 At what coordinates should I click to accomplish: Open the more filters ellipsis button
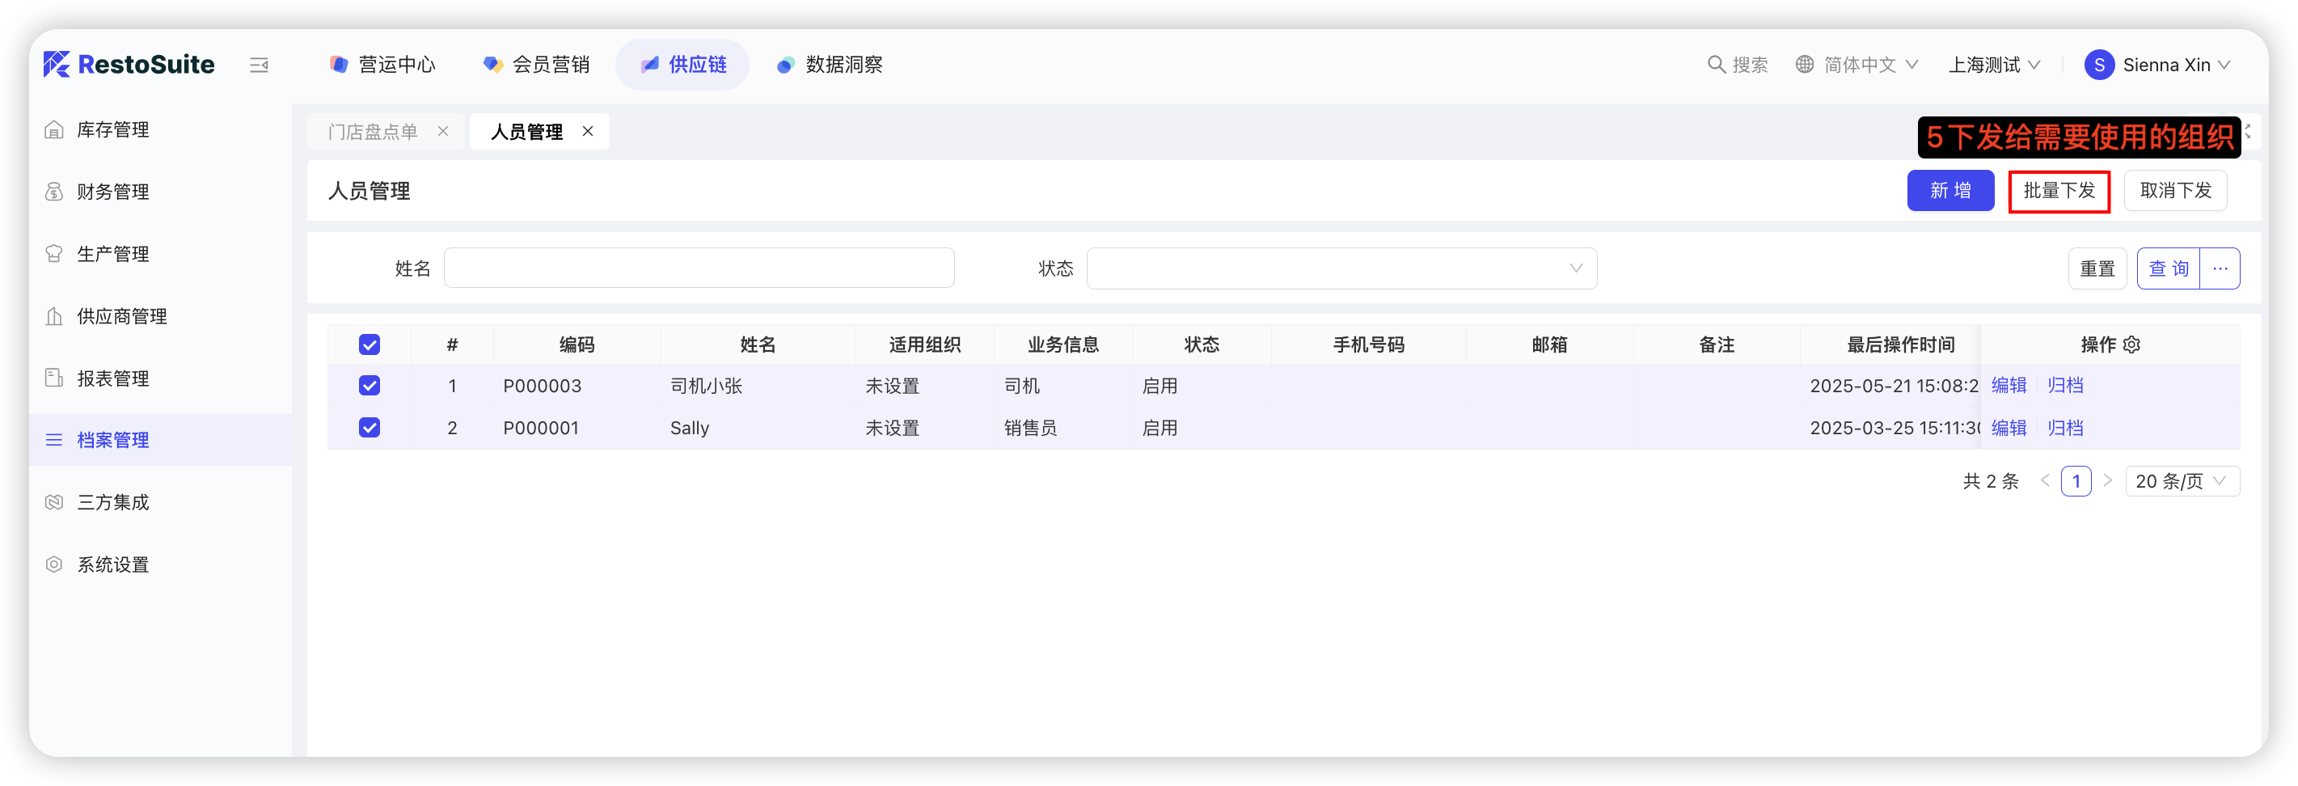tap(2220, 268)
